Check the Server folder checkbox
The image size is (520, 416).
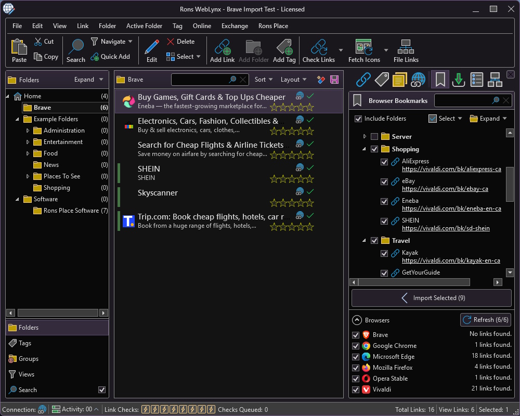tap(374, 136)
